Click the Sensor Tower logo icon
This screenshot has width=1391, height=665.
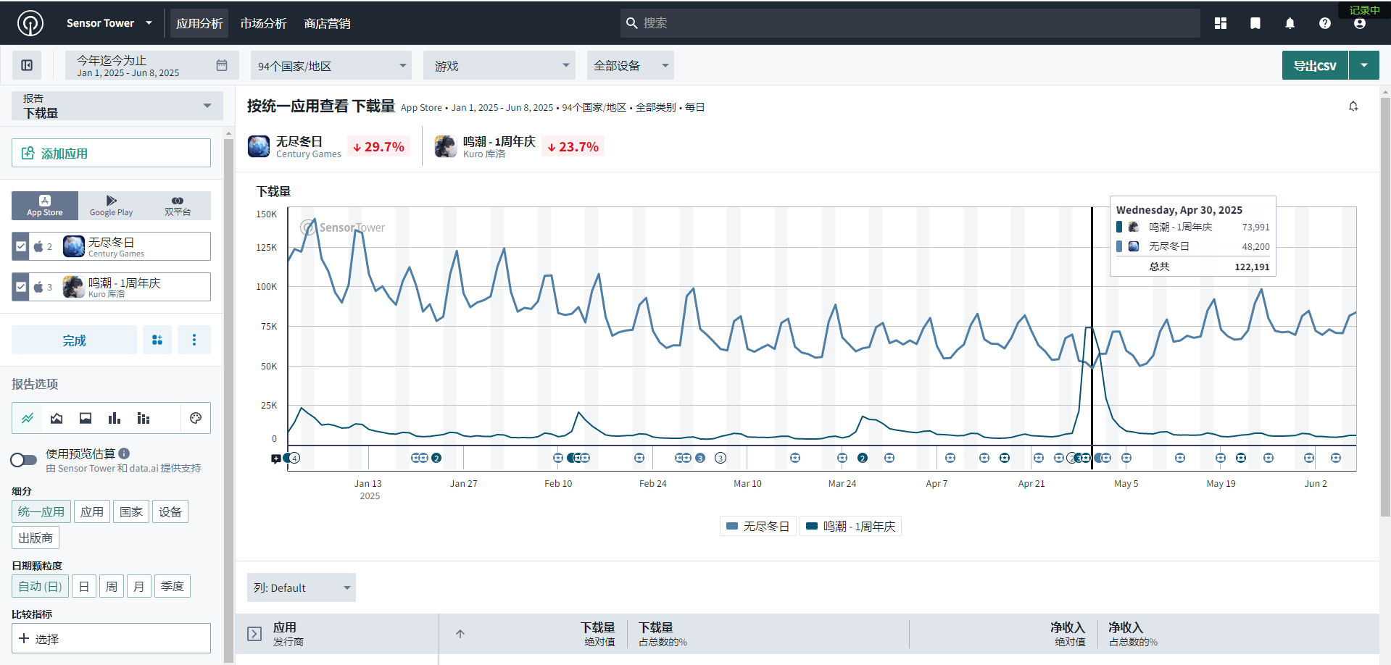point(30,23)
